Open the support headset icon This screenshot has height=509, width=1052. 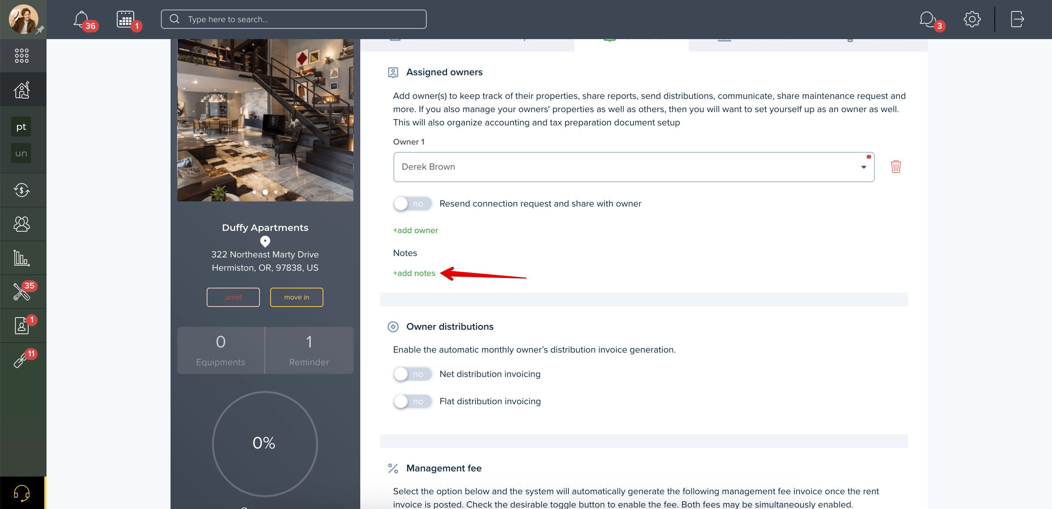22,493
